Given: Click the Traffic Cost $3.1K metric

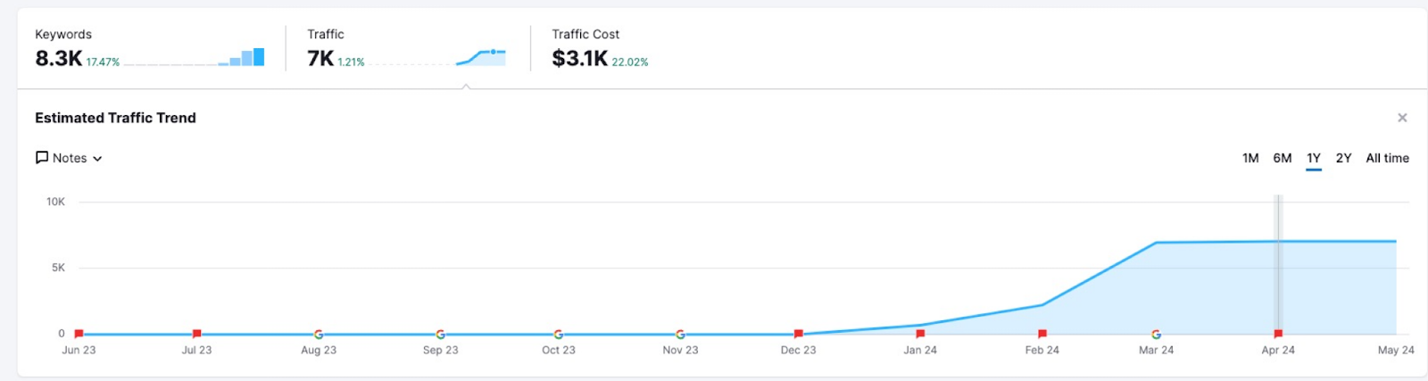Looking at the screenshot, I should click(x=580, y=58).
